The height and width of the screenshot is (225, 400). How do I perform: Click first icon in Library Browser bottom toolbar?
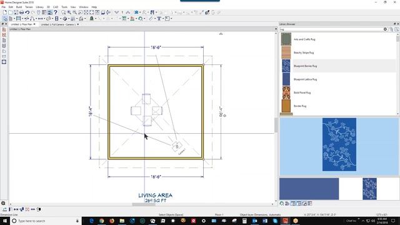(x=282, y=203)
